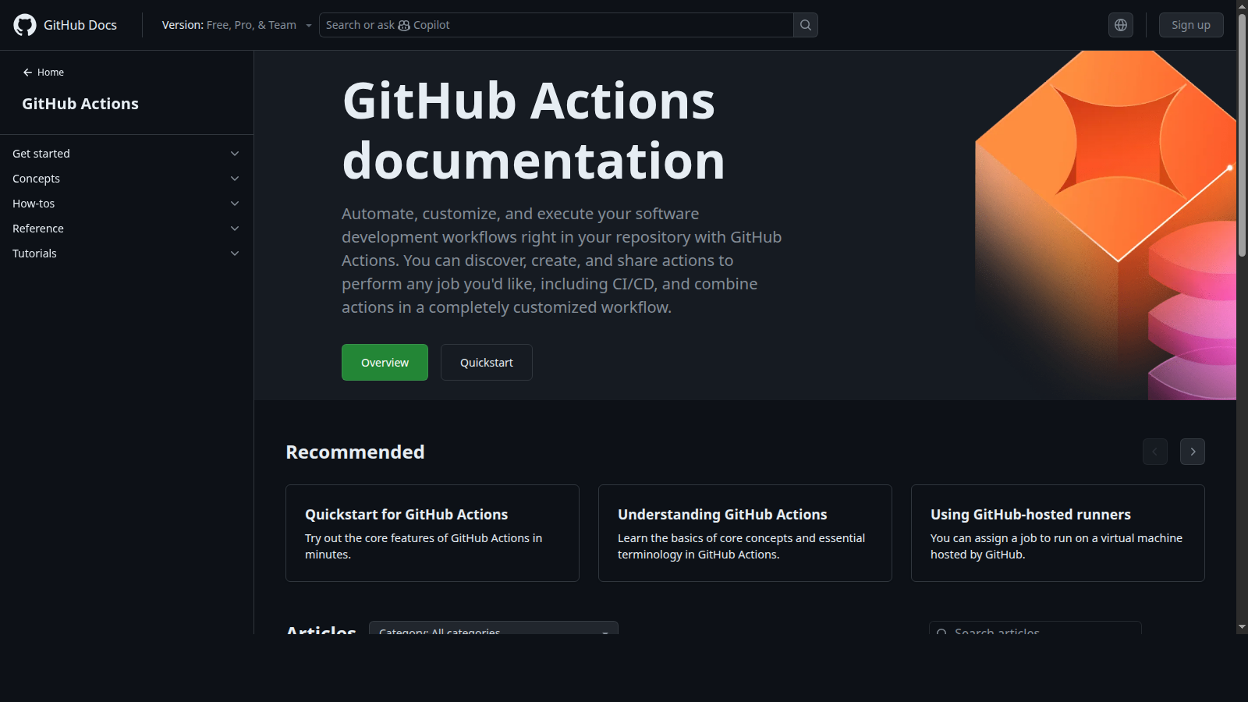This screenshot has width=1248, height=702.
Task: Expand the Tutorials section
Action: (126, 253)
